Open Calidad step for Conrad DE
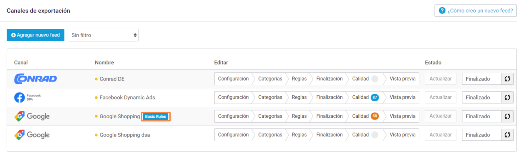Viewport: 517px width, 152px height. [365, 79]
